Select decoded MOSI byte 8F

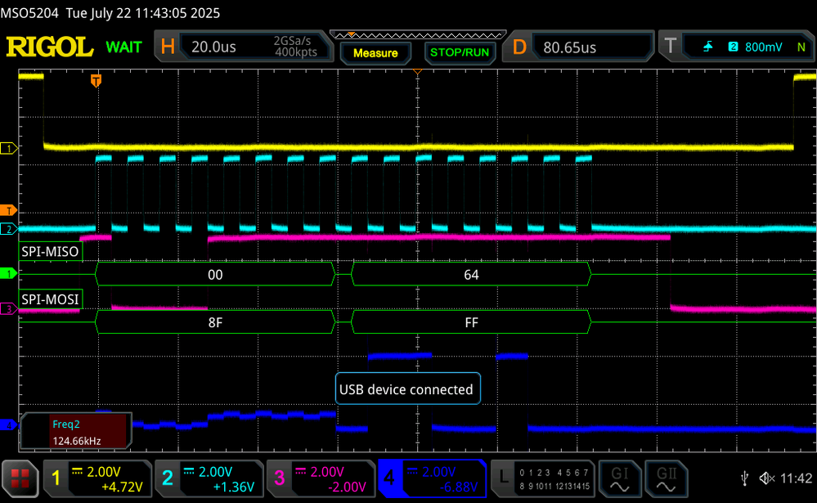click(215, 322)
